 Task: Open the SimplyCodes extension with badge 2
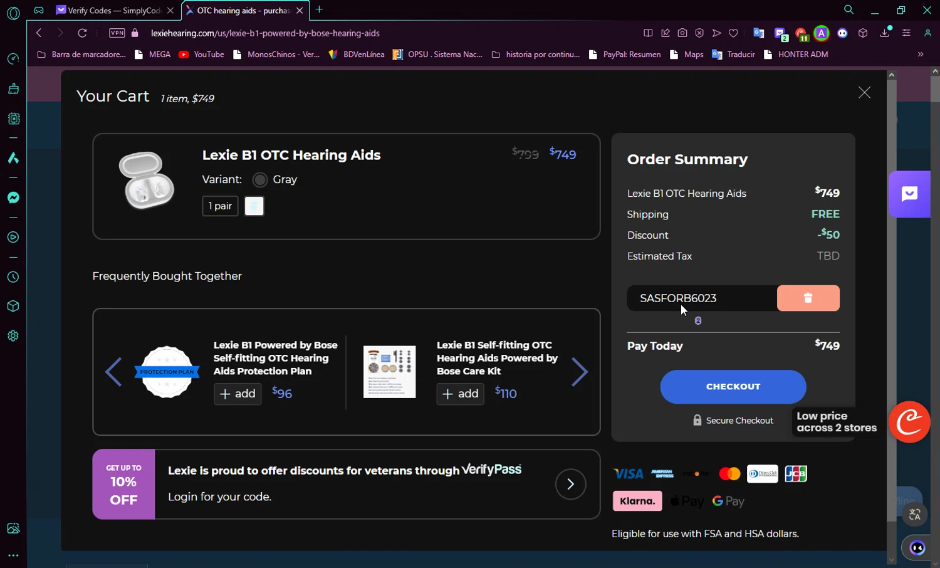point(780,34)
